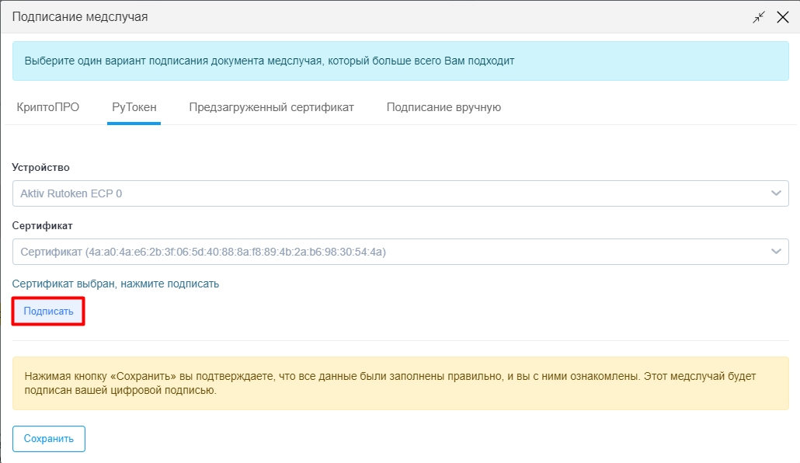Screen dimensions: 800x463
Task: Click the Сохранить button
Action: [x=48, y=438]
